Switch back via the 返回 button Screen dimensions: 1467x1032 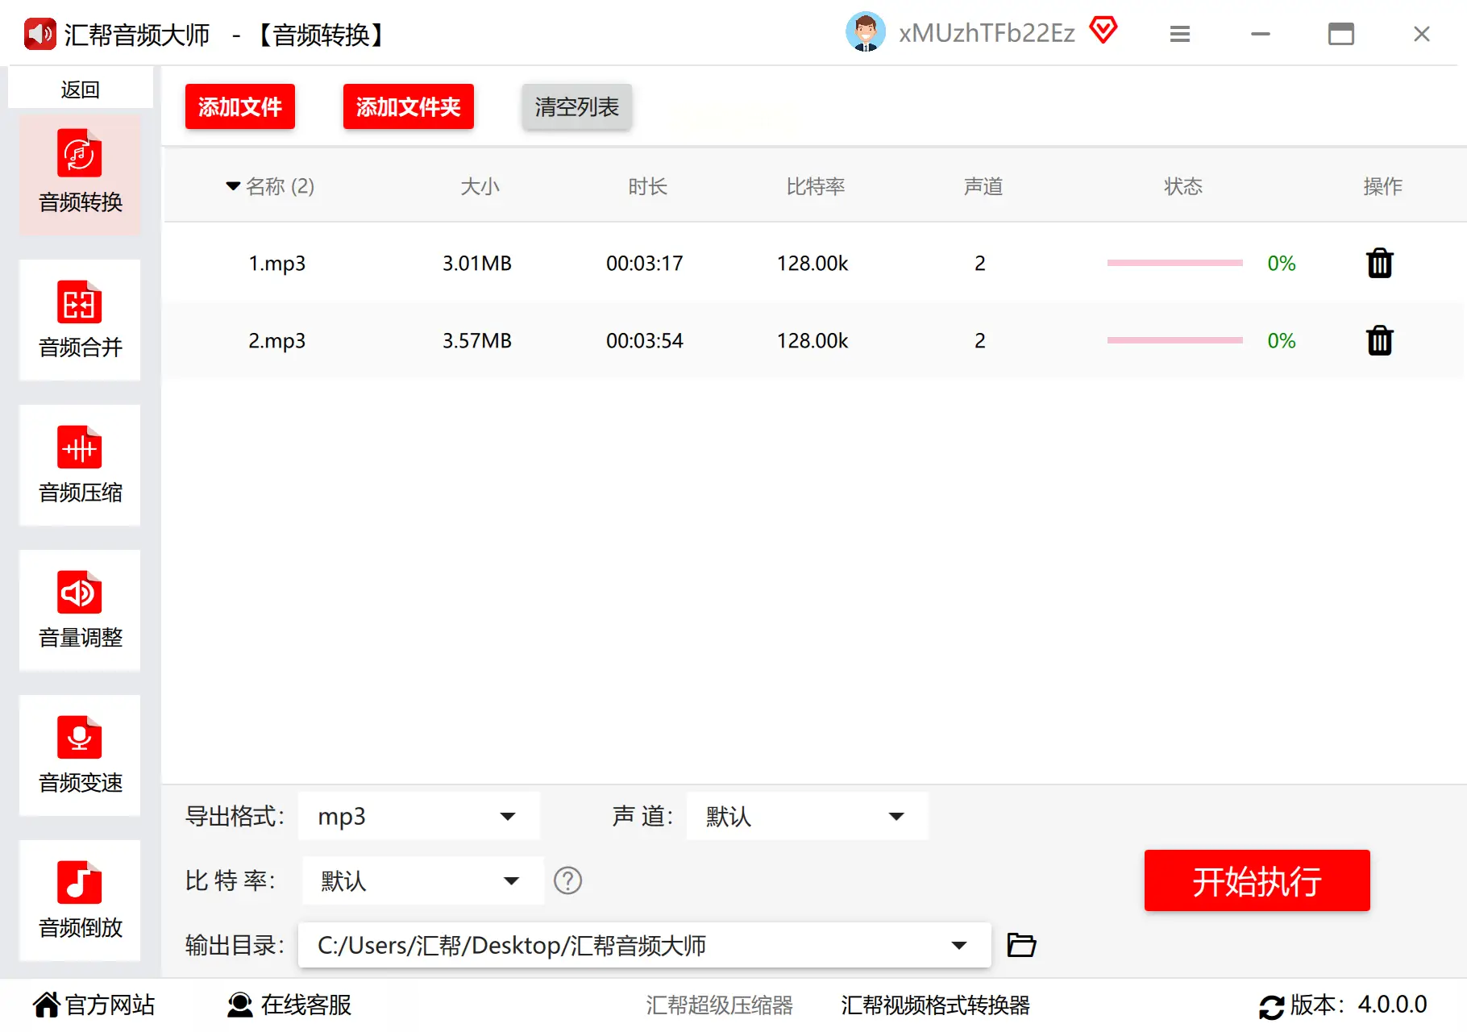click(80, 89)
